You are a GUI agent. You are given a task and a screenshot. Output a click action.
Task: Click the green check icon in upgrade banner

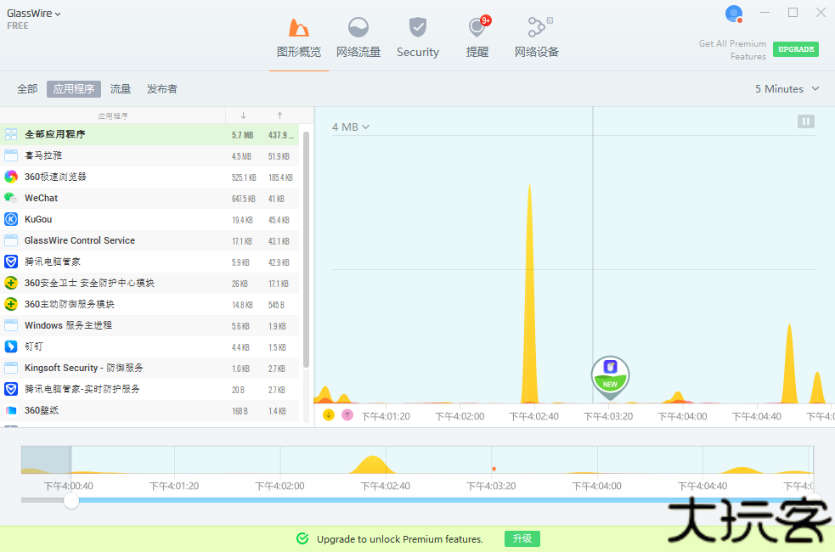tap(302, 538)
